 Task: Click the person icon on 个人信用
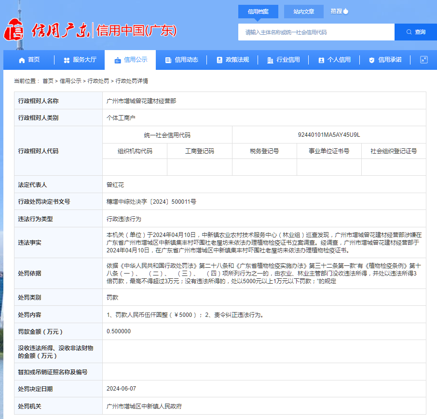point(320,60)
